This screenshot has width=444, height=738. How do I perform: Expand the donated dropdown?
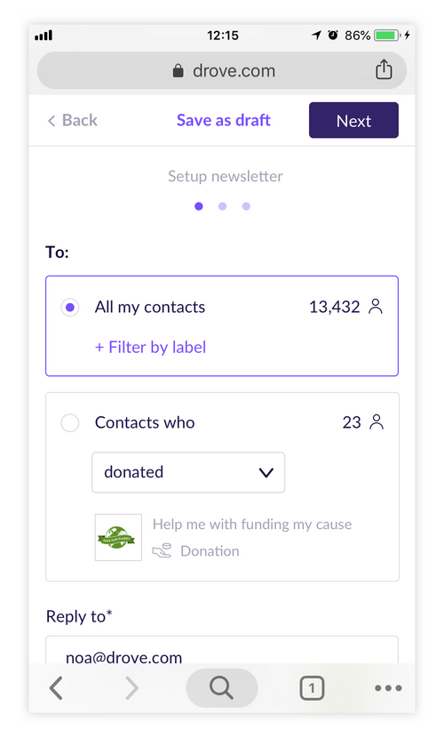click(x=188, y=472)
